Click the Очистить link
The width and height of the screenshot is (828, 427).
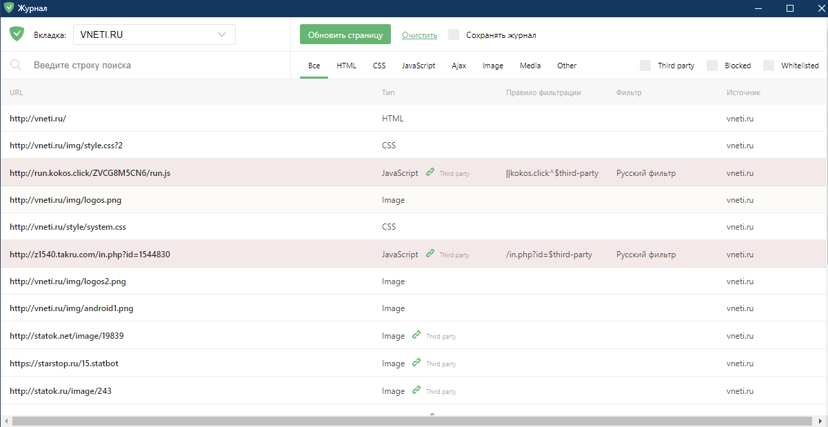(x=419, y=34)
